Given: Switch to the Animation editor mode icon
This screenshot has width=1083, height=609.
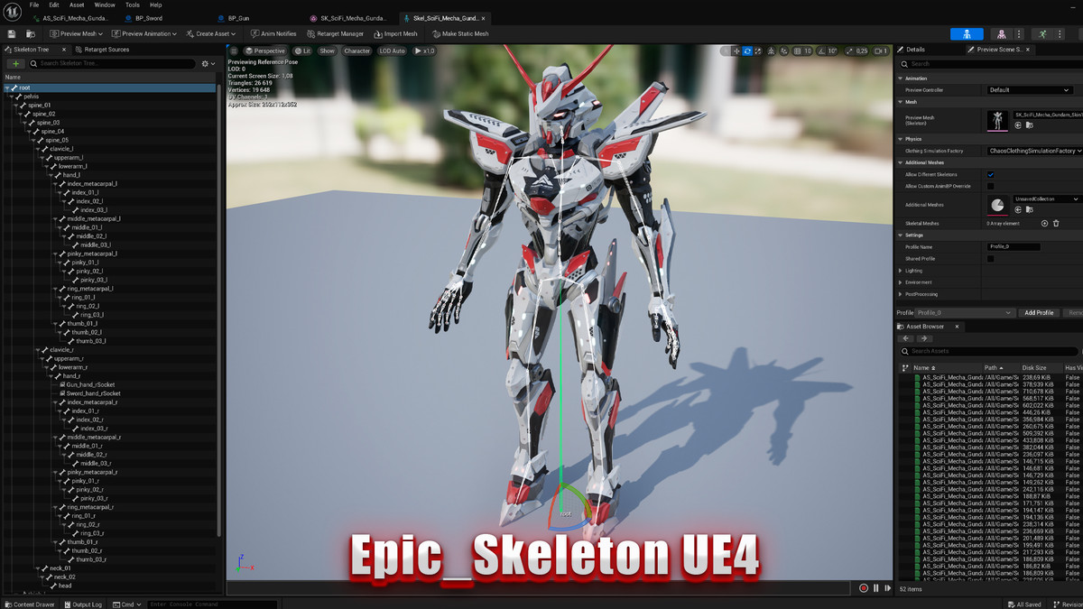Looking at the screenshot, I should [x=1043, y=33].
